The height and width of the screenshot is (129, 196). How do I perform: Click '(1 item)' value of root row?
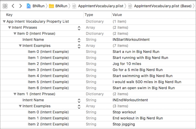(119, 21)
